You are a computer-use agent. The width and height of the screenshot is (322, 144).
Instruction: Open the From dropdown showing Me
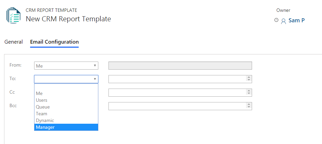click(x=66, y=66)
